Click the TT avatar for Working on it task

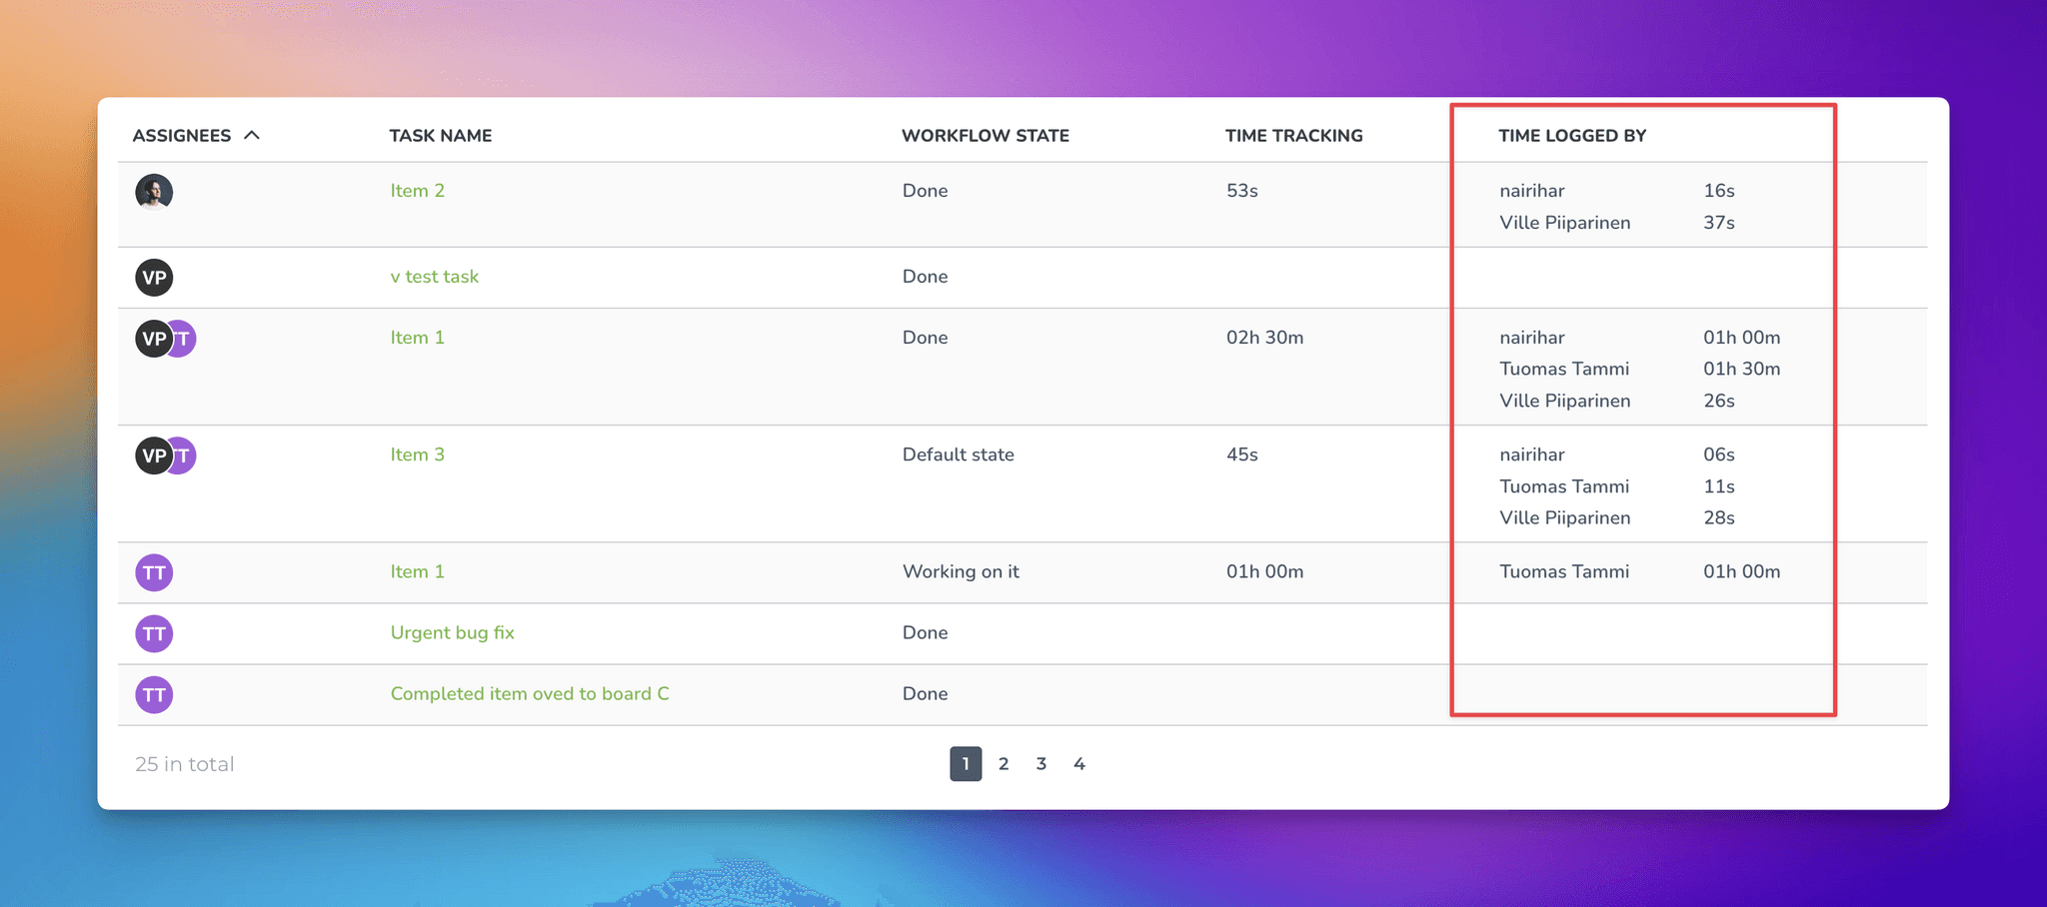[x=154, y=572]
